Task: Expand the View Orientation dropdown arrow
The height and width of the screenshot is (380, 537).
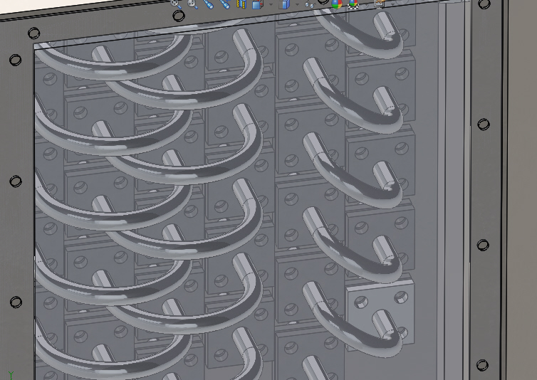Action: click(271, 4)
